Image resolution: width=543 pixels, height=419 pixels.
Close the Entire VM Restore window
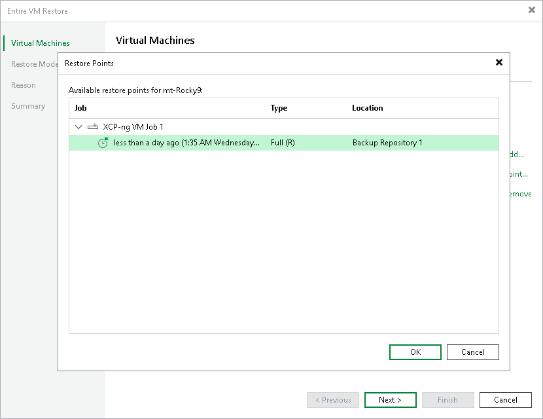click(x=532, y=10)
